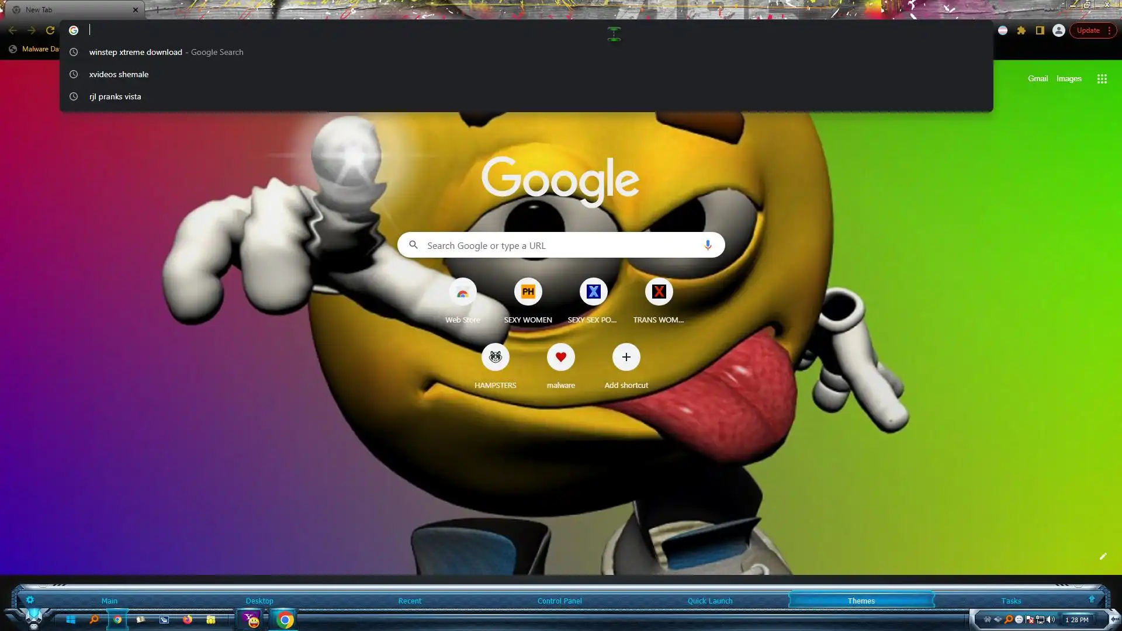Switch to the Themes dock tab

tap(861, 601)
